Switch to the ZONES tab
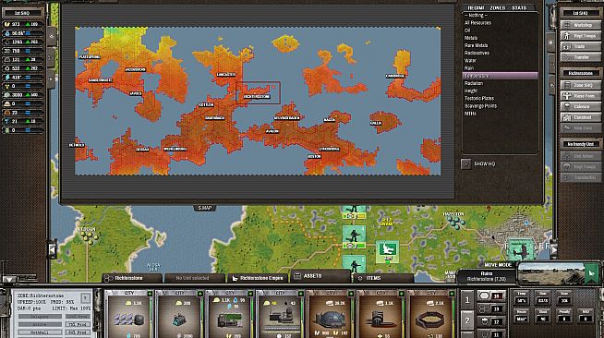Viewport: 604px width, 338px height. pyautogui.click(x=497, y=7)
